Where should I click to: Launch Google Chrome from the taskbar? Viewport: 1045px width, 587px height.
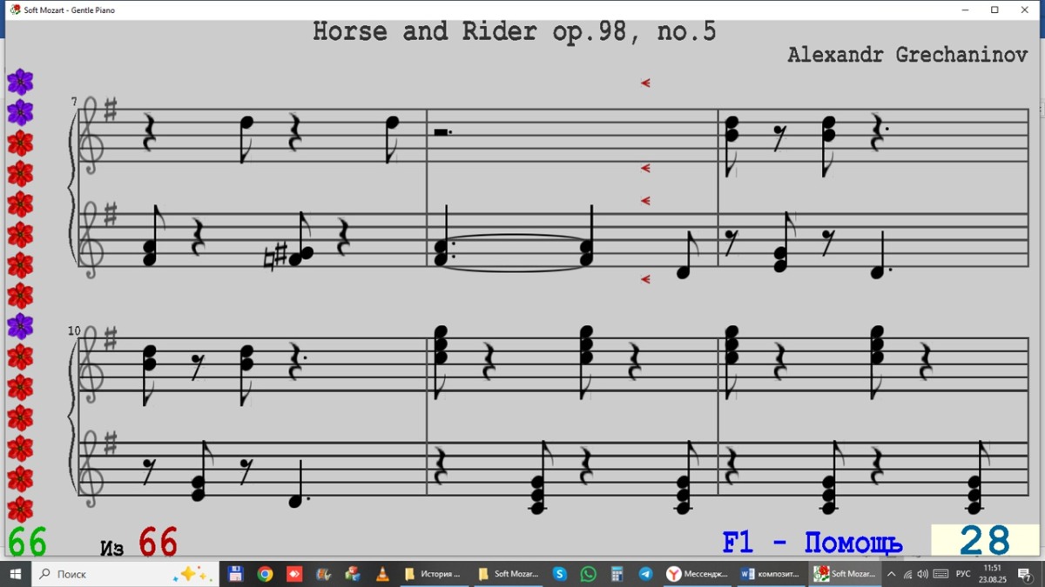click(x=265, y=574)
